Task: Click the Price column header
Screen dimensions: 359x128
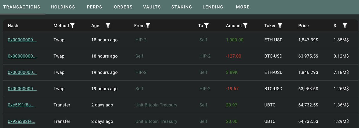Action: click(303, 26)
